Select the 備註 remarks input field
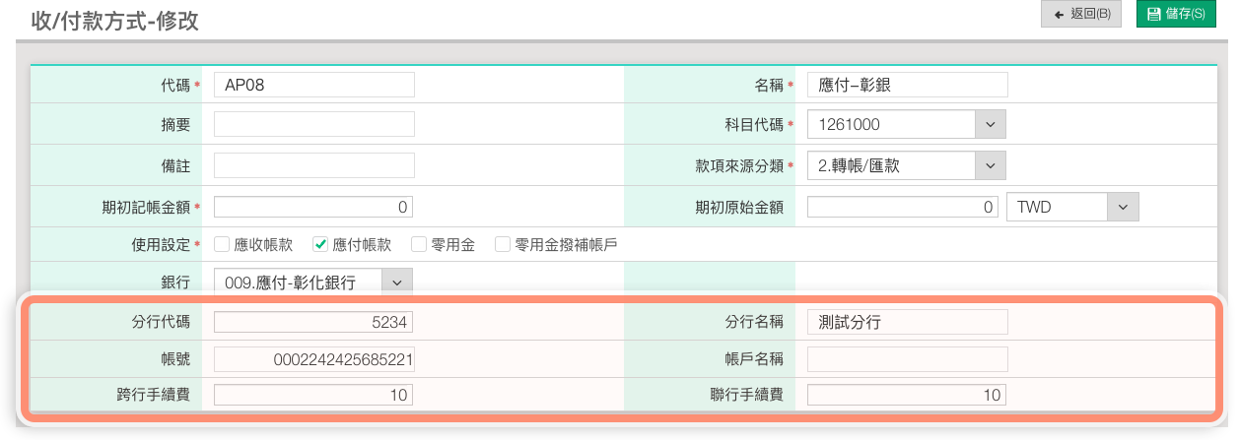 (x=313, y=165)
